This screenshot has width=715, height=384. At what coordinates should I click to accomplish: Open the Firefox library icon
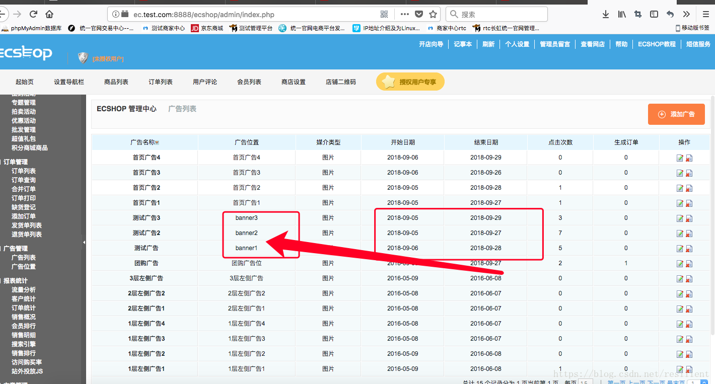click(622, 14)
